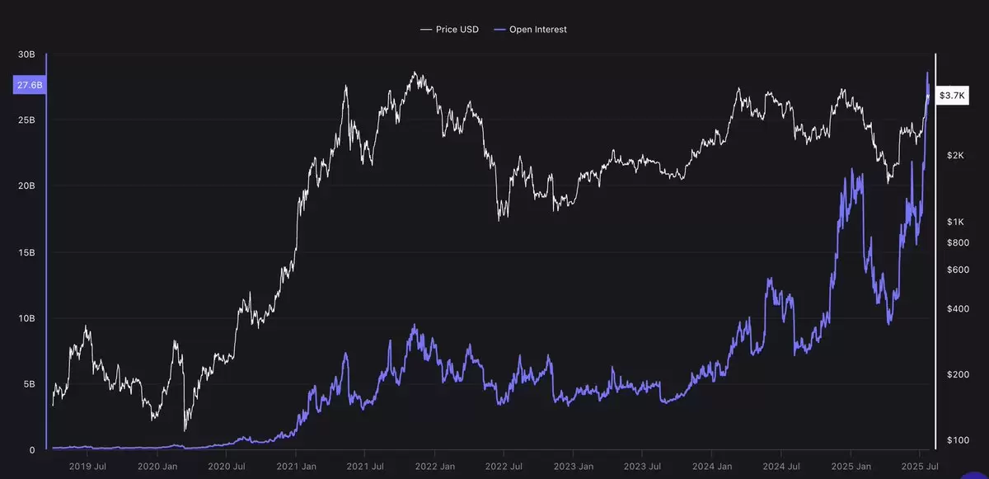Select the 2021 Jul x-axis label
This screenshot has height=479, width=989.
point(364,466)
